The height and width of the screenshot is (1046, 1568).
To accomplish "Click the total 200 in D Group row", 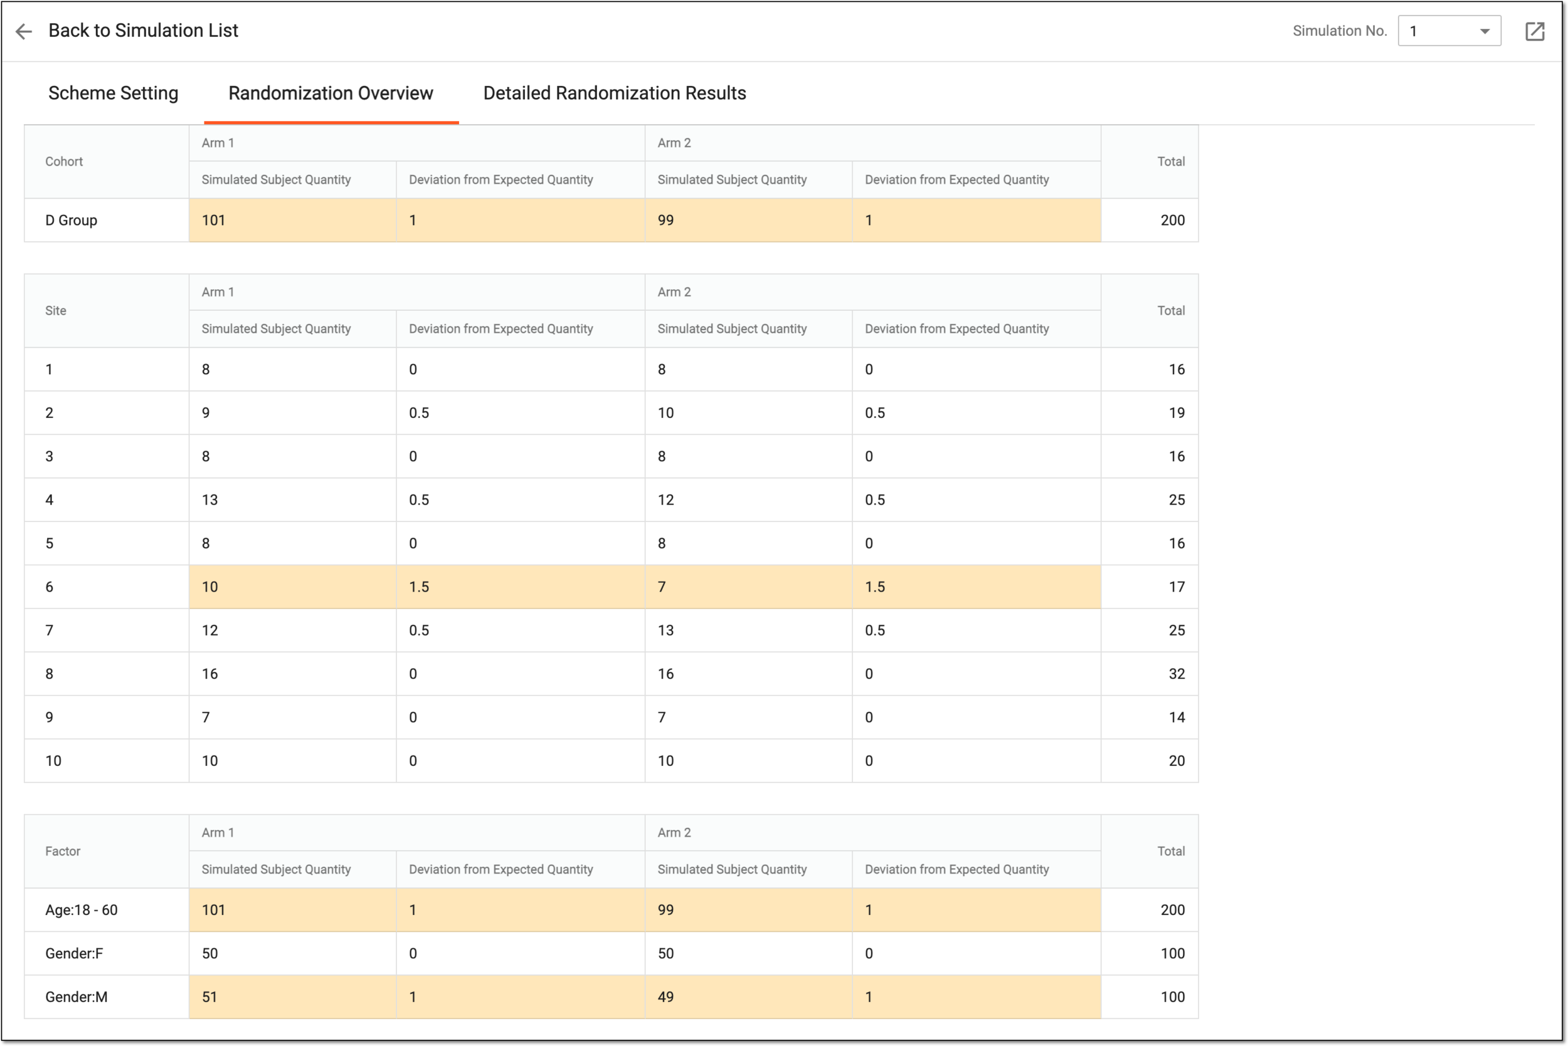I will (x=1172, y=220).
